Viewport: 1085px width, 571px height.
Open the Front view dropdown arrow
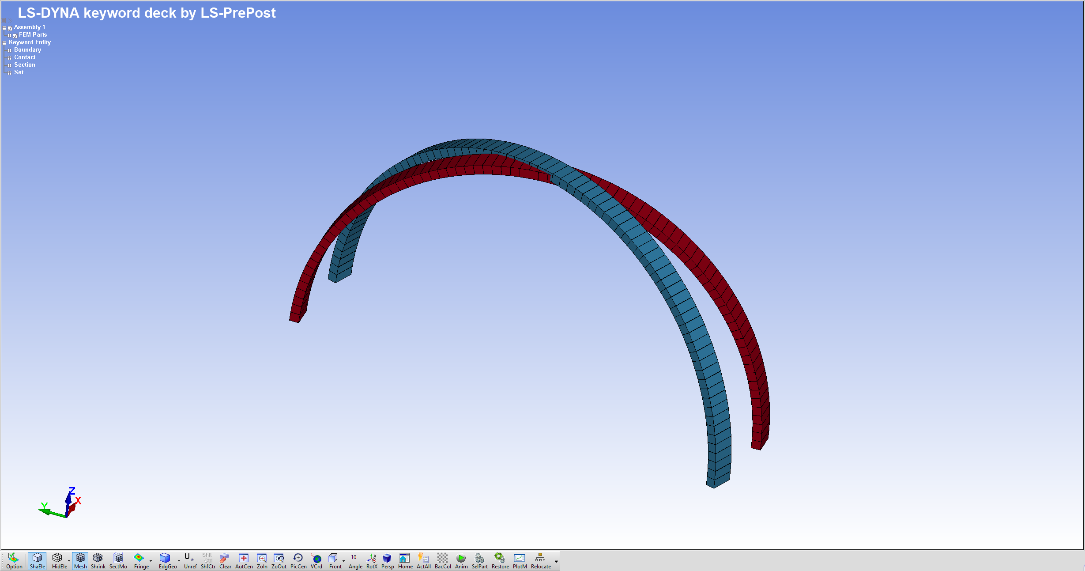coord(343,561)
